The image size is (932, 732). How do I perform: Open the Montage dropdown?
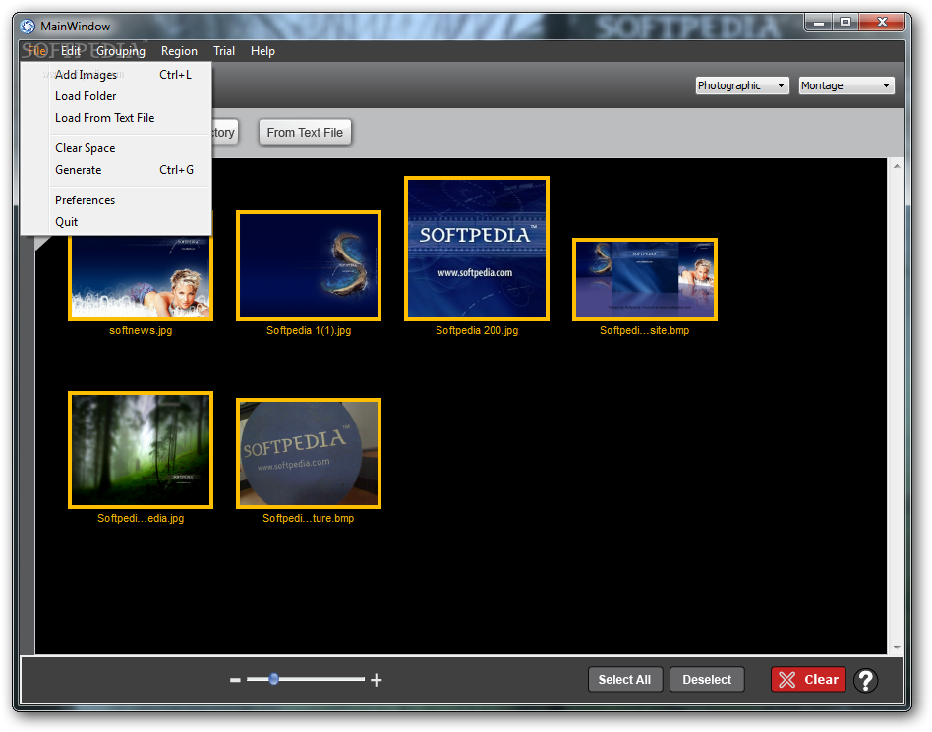click(846, 85)
